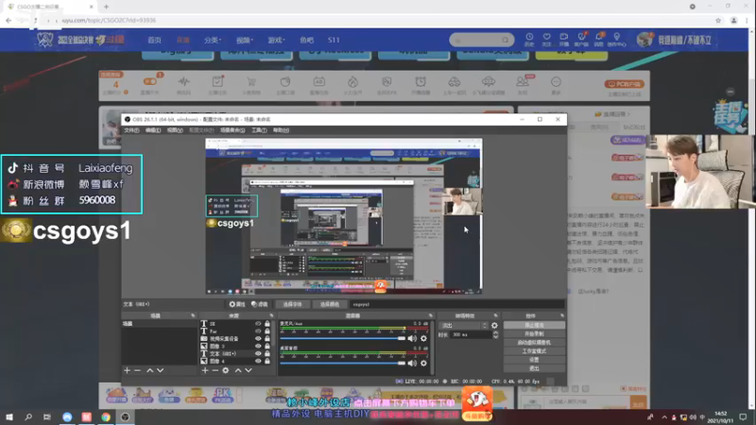Open OBS 场景集合 menu
This screenshot has width=756, height=425.
[x=232, y=130]
